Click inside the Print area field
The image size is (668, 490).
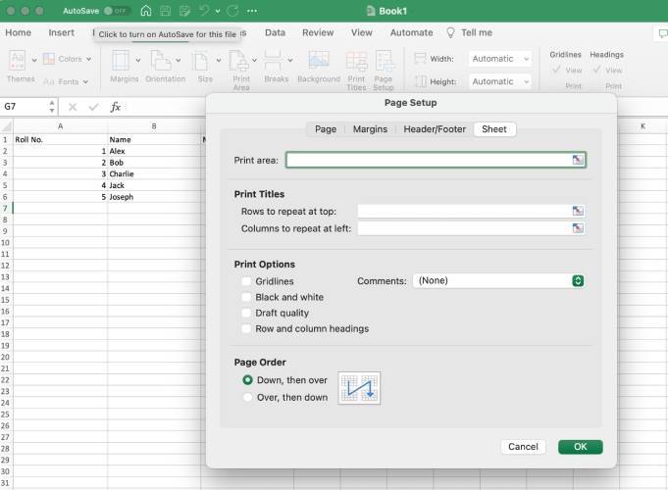coord(429,160)
